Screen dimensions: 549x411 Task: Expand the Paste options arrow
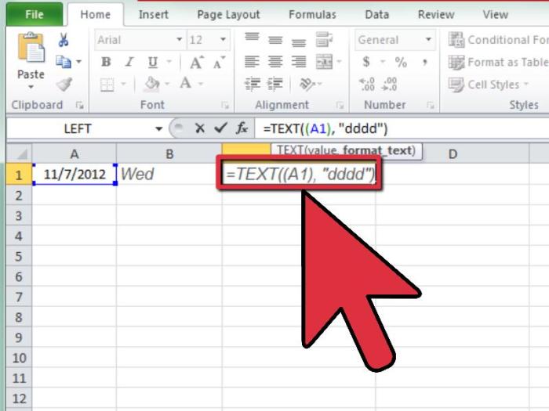click(31, 87)
